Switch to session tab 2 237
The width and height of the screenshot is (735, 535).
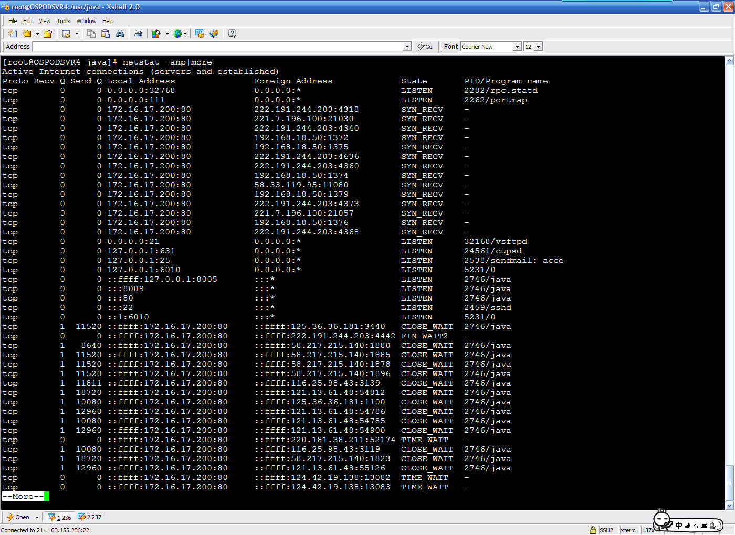pos(90,517)
